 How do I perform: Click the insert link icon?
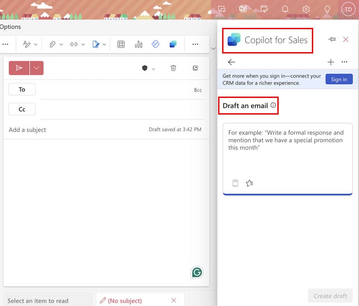click(x=74, y=44)
